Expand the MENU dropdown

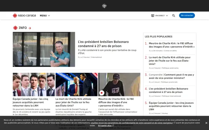pos(45,16)
